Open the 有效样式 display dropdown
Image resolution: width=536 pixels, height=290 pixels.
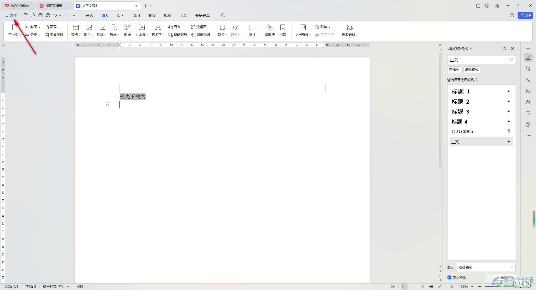(x=486, y=267)
